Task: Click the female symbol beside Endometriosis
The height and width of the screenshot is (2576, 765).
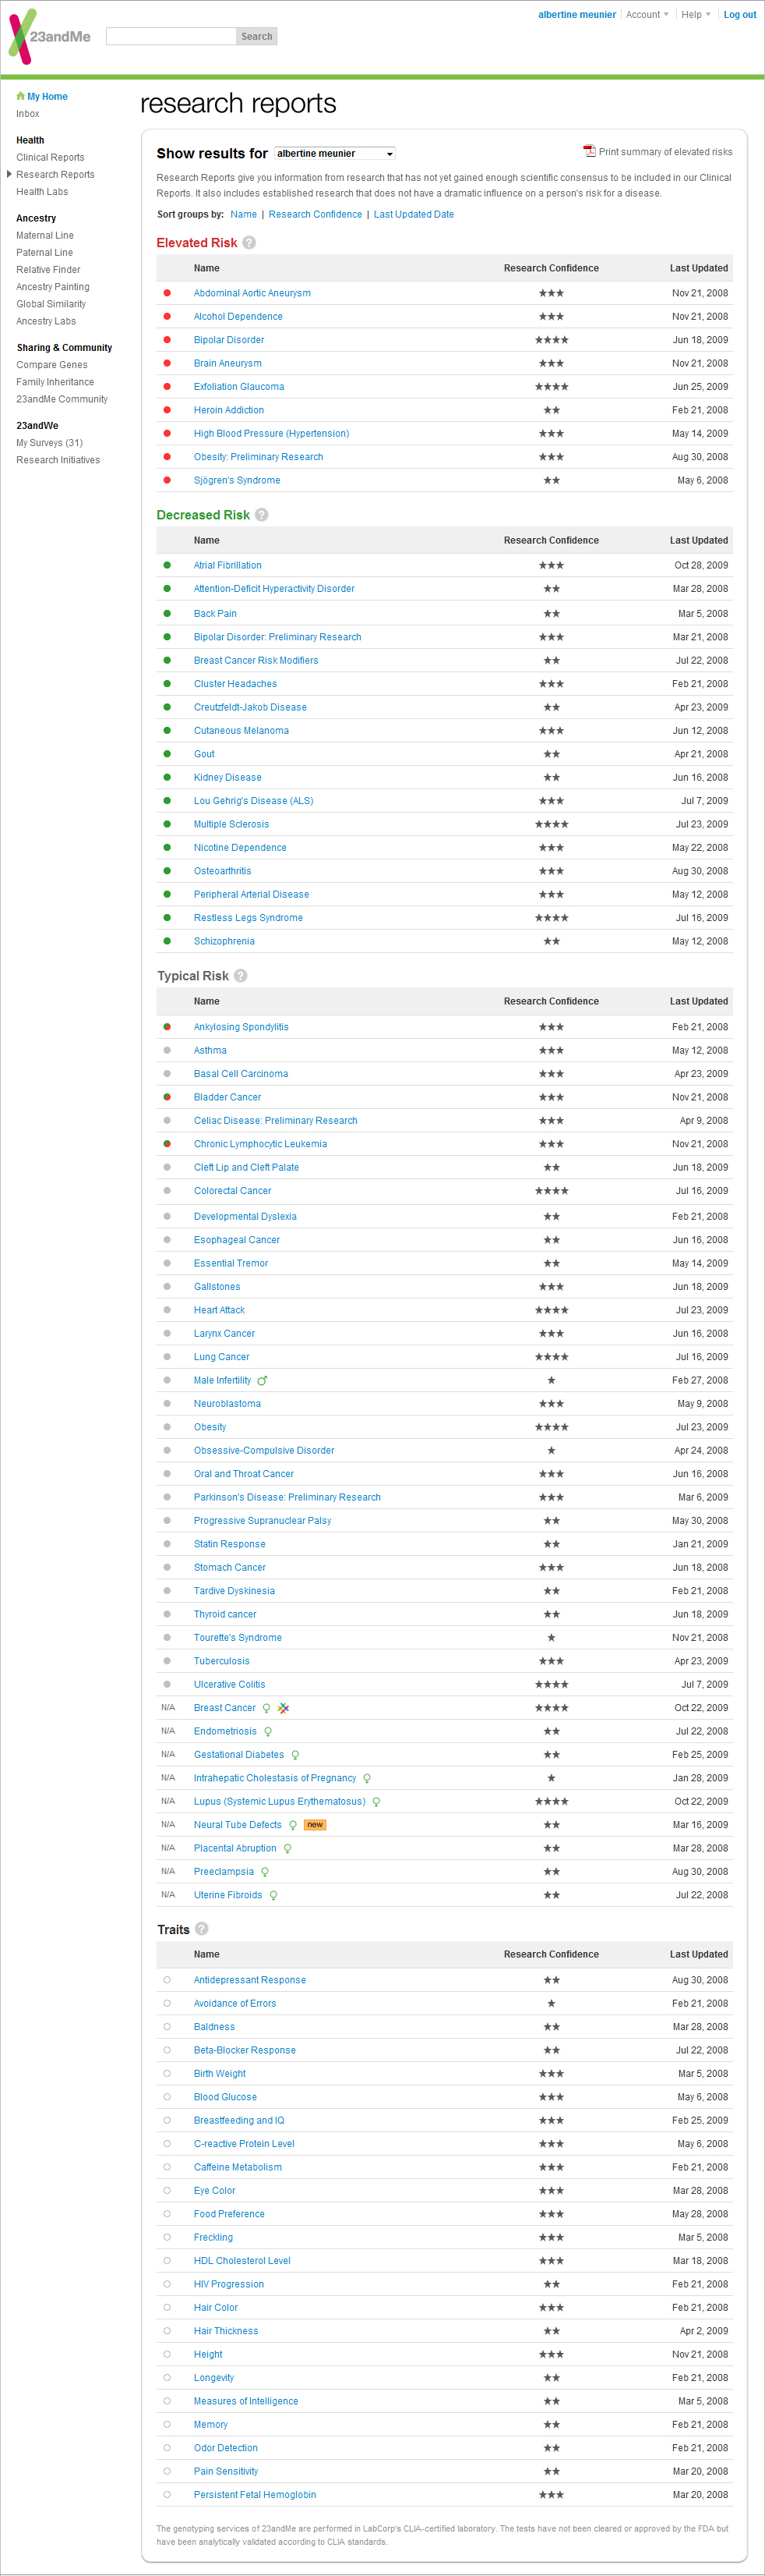Action: pyautogui.click(x=268, y=1732)
